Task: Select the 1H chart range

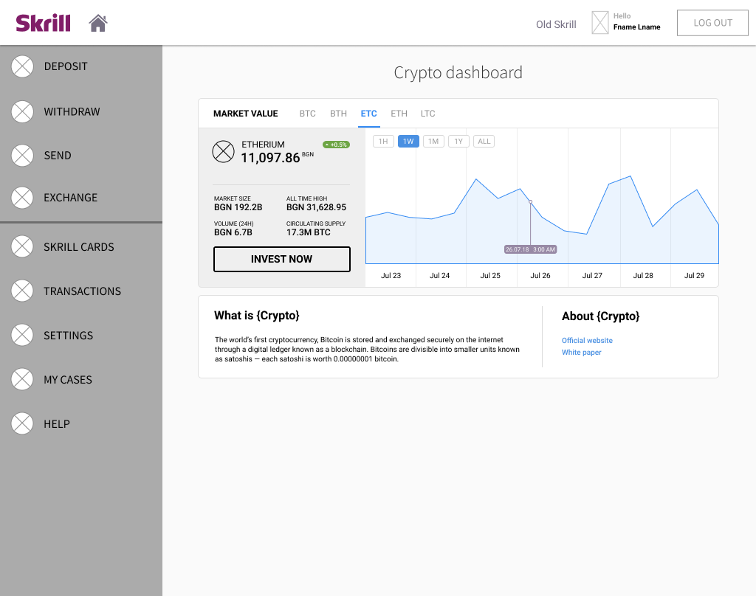Action: 383,141
